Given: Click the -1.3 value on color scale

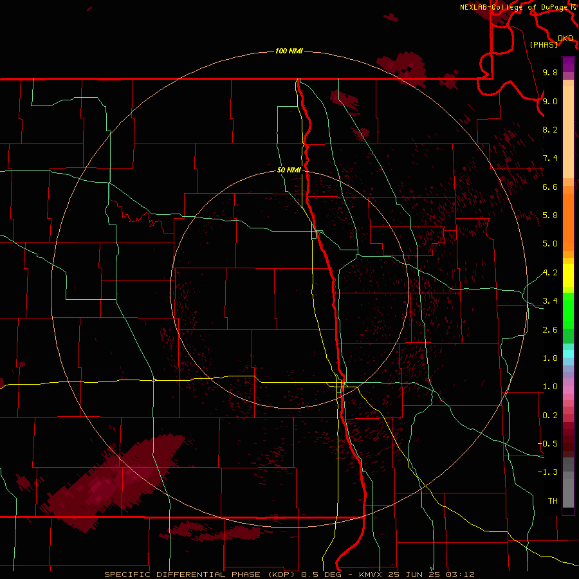Looking at the screenshot, I should (547, 472).
